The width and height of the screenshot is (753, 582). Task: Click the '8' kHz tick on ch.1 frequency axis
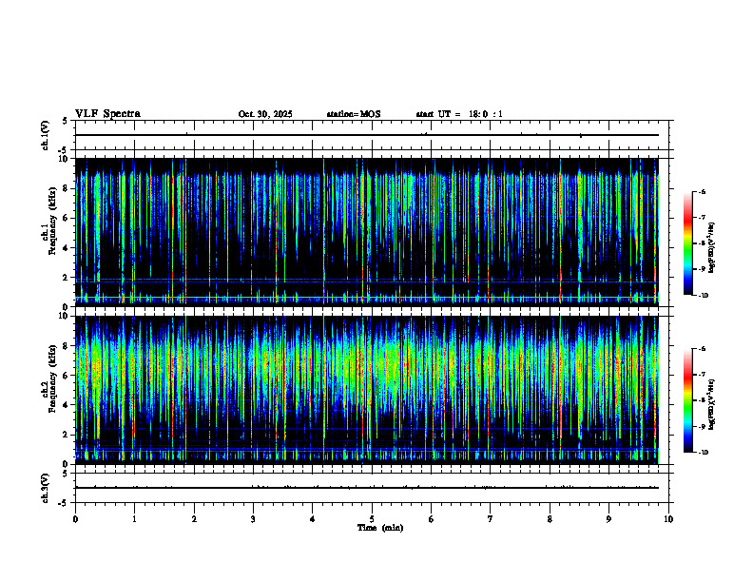pos(67,188)
